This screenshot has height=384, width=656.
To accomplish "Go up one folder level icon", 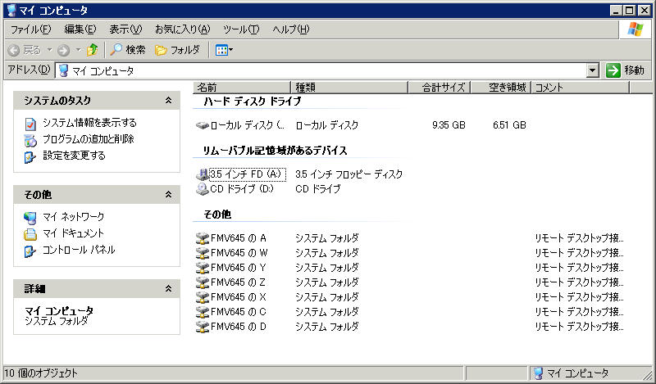I will click(x=93, y=50).
